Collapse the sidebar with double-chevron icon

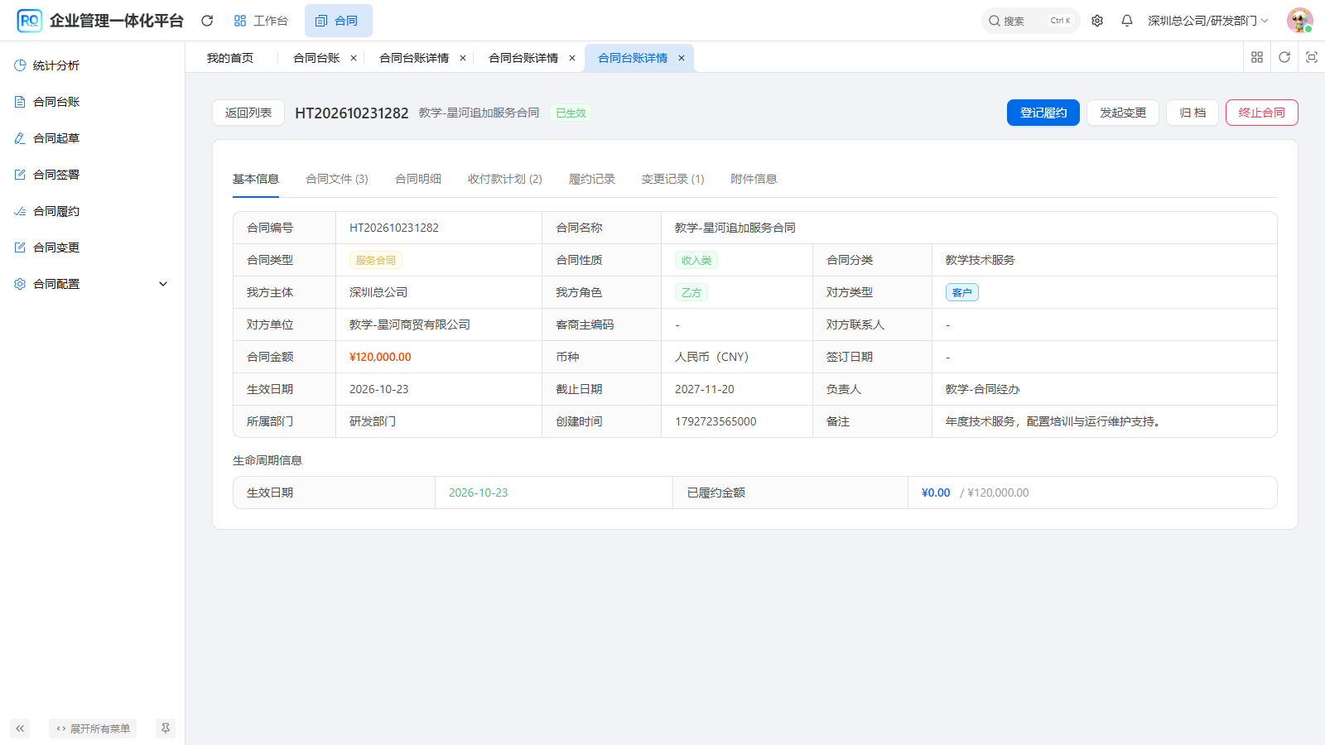tap(20, 728)
